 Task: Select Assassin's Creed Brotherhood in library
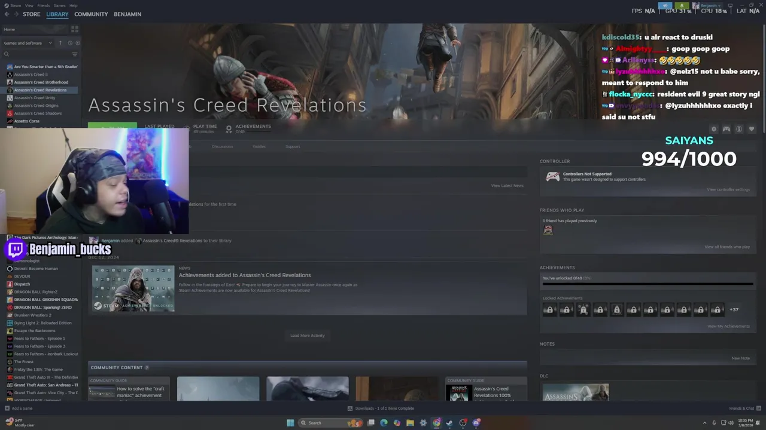click(x=41, y=82)
